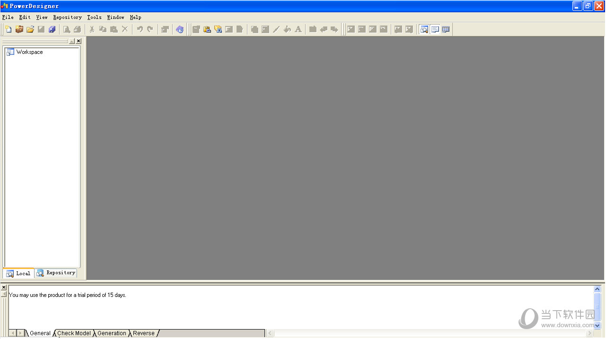Click the Open folder toolbar icon

30,29
